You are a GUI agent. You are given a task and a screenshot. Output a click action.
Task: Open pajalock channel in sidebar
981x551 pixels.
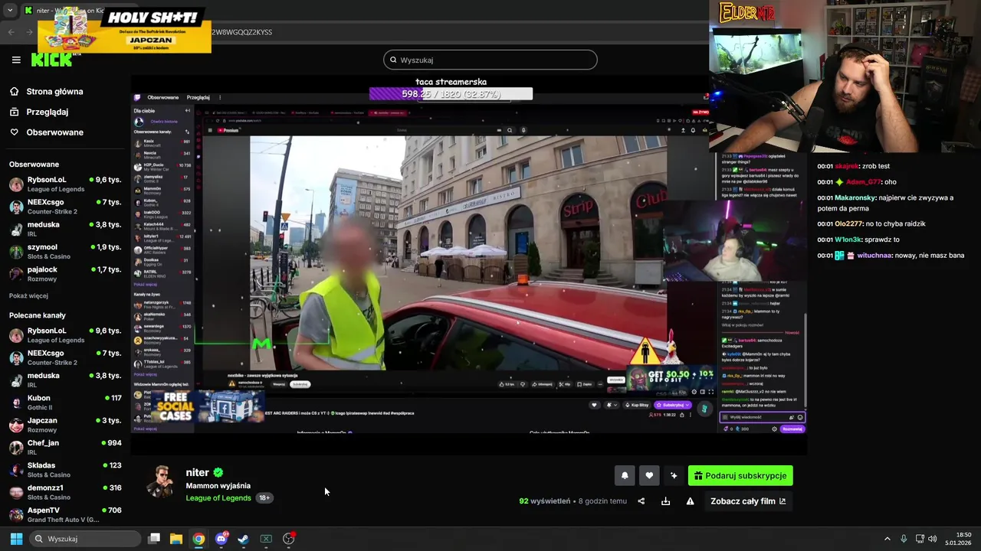pyautogui.click(x=65, y=274)
